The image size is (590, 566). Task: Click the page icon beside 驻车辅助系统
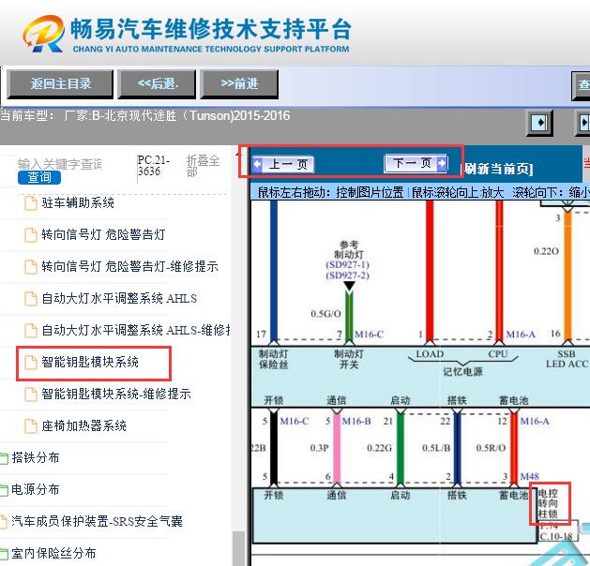[x=30, y=203]
